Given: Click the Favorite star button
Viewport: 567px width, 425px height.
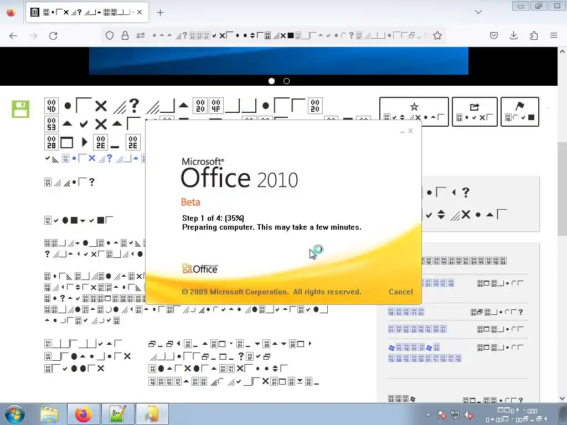Looking at the screenshot, I should tap(414, 112).
